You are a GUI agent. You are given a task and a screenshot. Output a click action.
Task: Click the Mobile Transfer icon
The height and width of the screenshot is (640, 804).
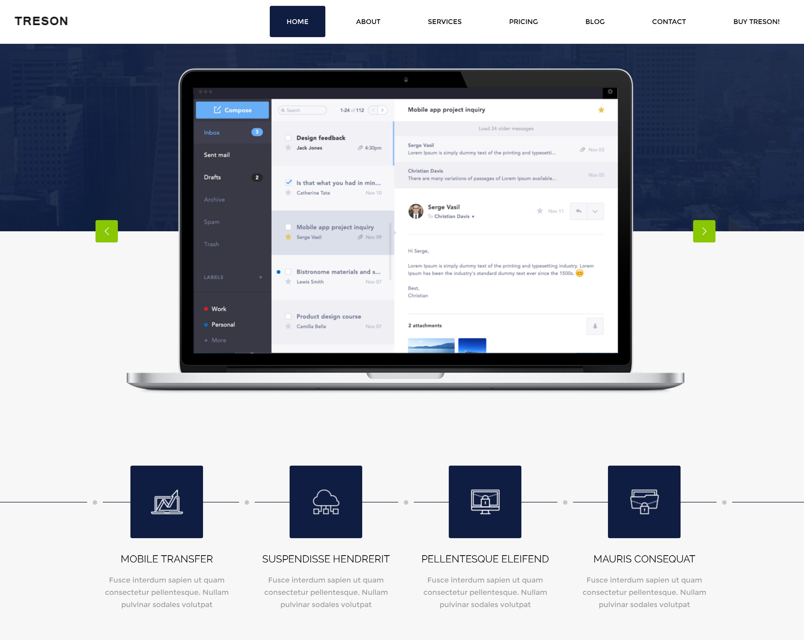[166, 502]
